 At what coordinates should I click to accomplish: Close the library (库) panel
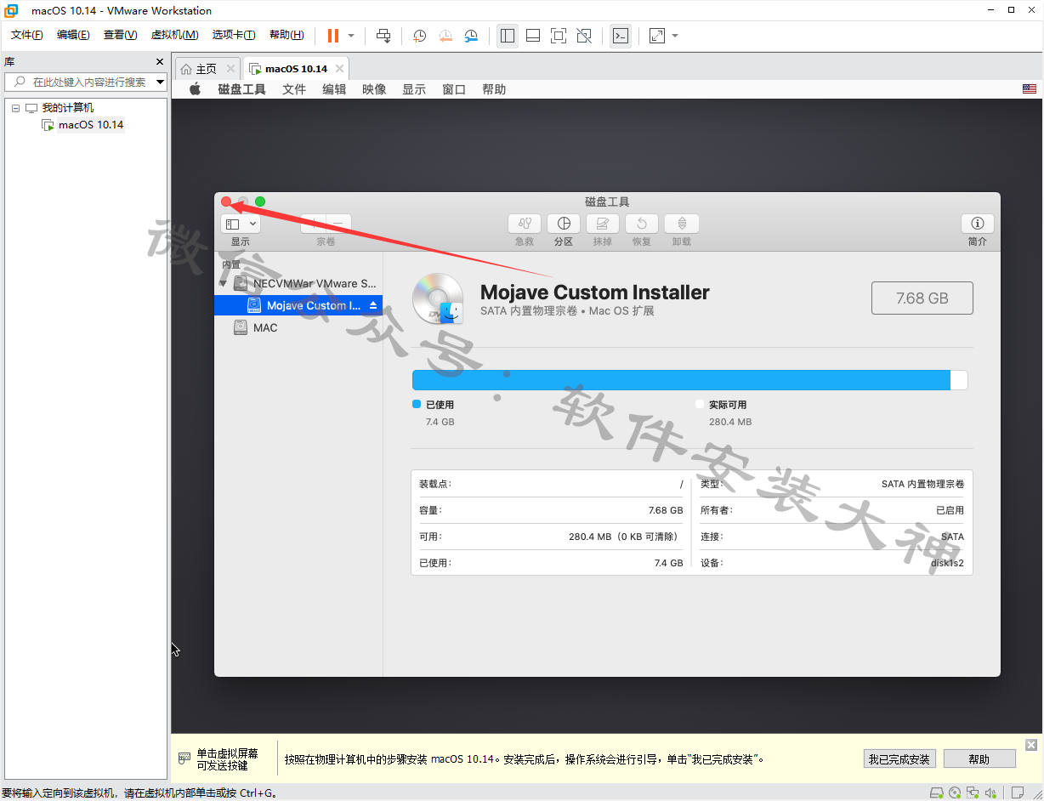160,62
